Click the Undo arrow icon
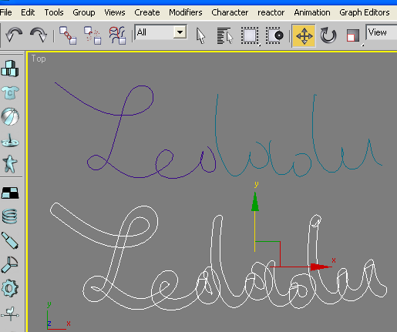 click(x=14, y=35)
